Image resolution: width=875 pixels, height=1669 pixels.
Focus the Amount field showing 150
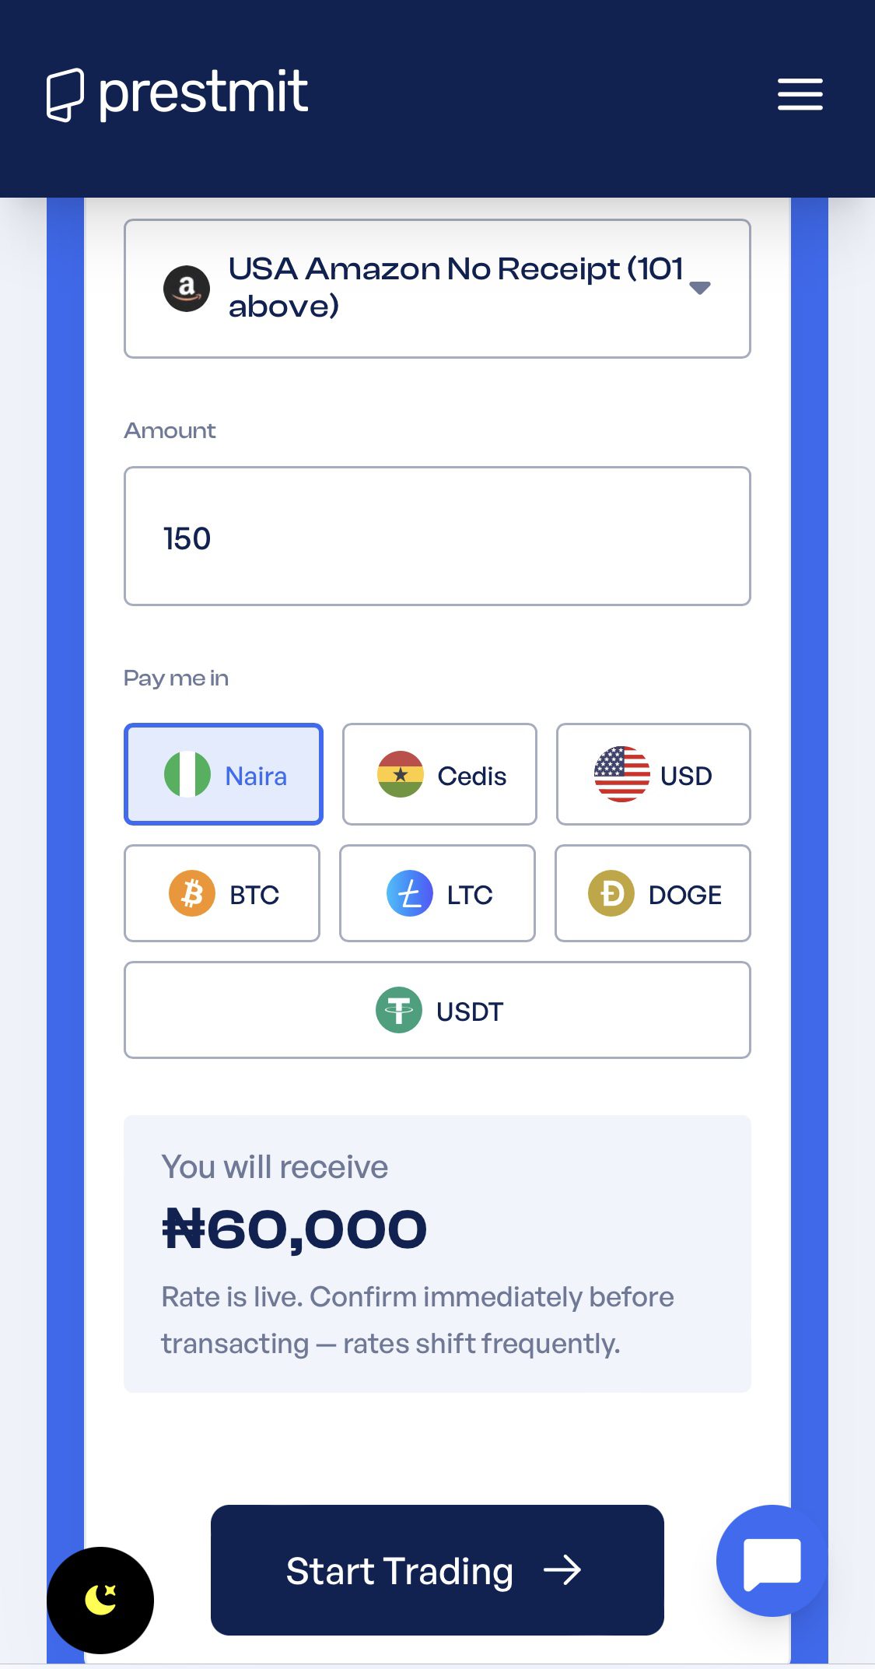click(437, 536)
